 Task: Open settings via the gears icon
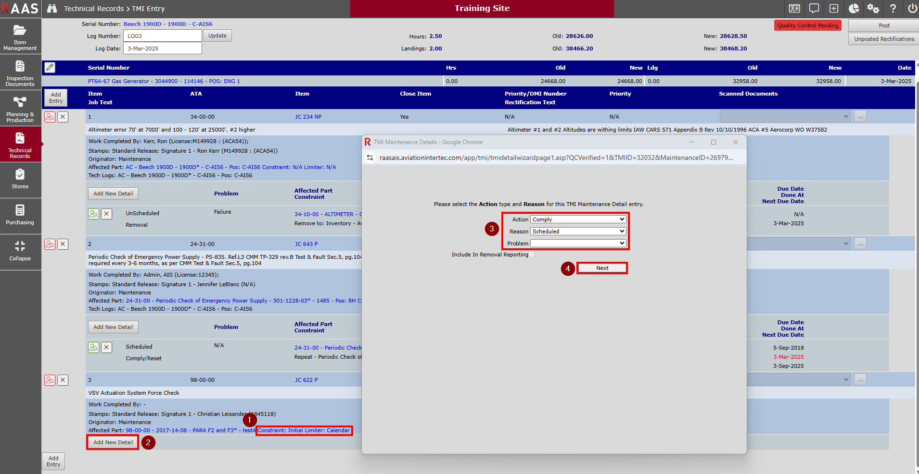click(x=873, y=9)
